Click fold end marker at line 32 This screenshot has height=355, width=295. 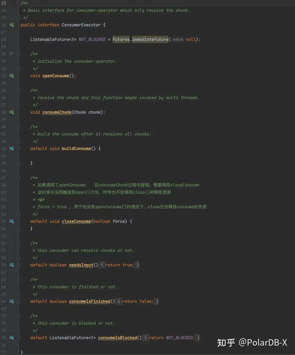[19, 69]
